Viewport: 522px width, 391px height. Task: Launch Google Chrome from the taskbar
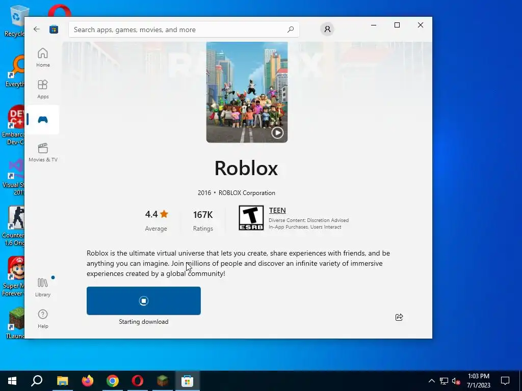[x=113, y=381]
